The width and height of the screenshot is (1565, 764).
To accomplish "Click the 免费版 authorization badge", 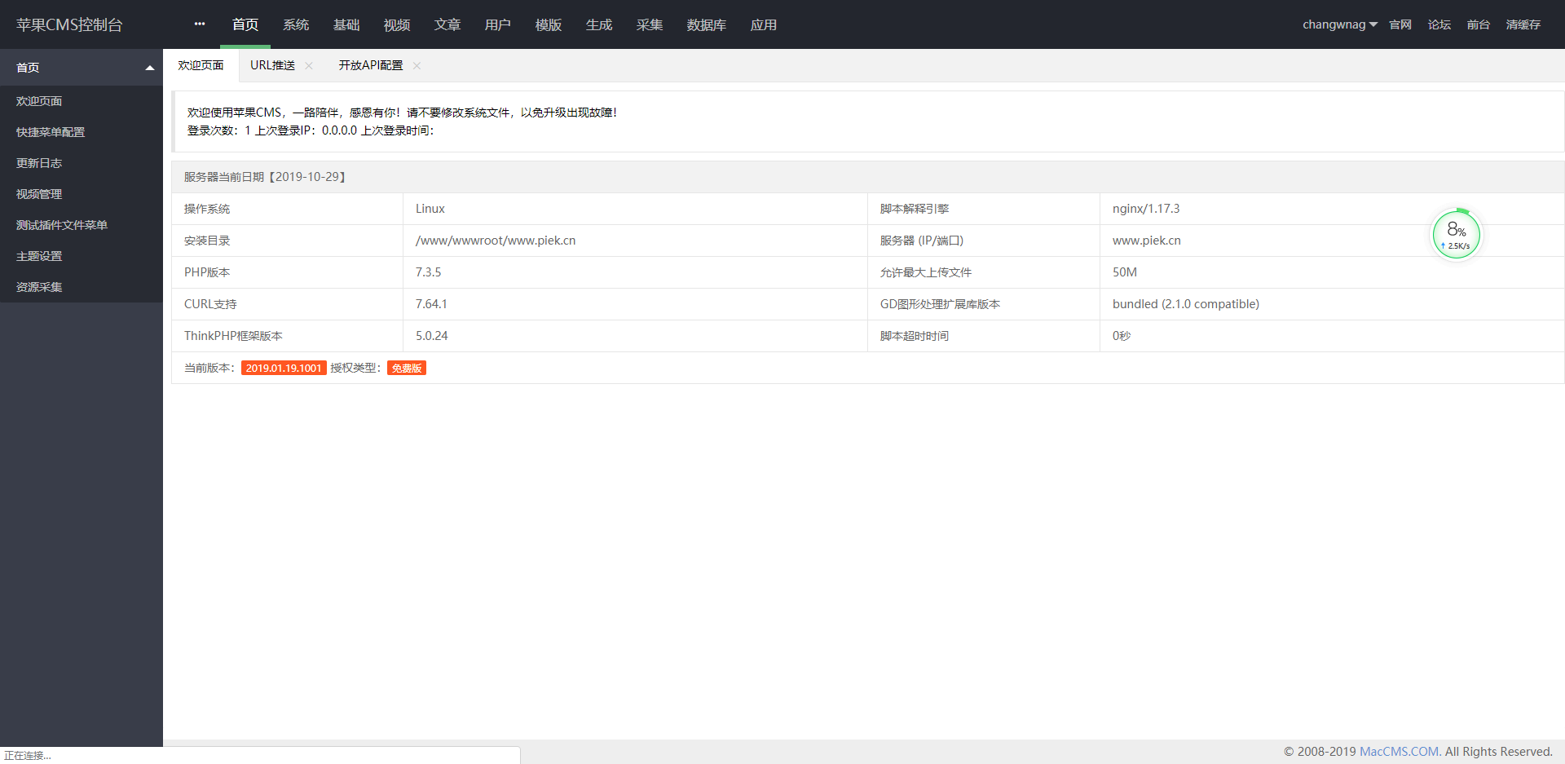I will tap(406, 368).
